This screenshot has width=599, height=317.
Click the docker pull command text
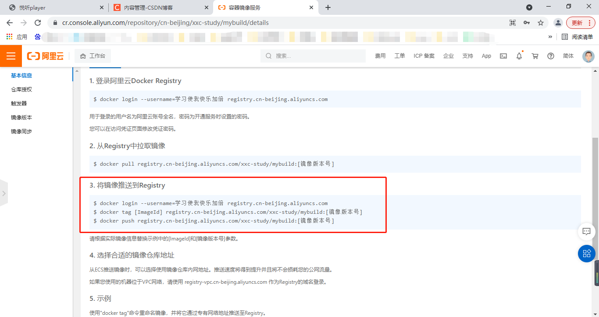[x=214, y=164]
